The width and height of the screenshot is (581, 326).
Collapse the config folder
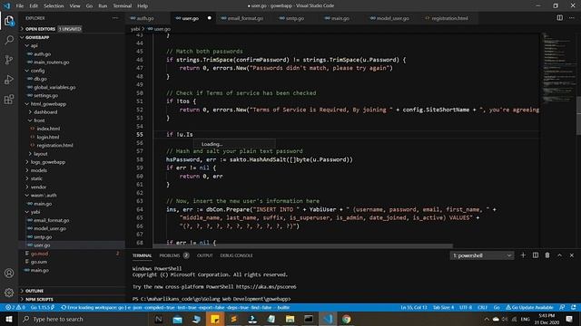tap(72, 71)
